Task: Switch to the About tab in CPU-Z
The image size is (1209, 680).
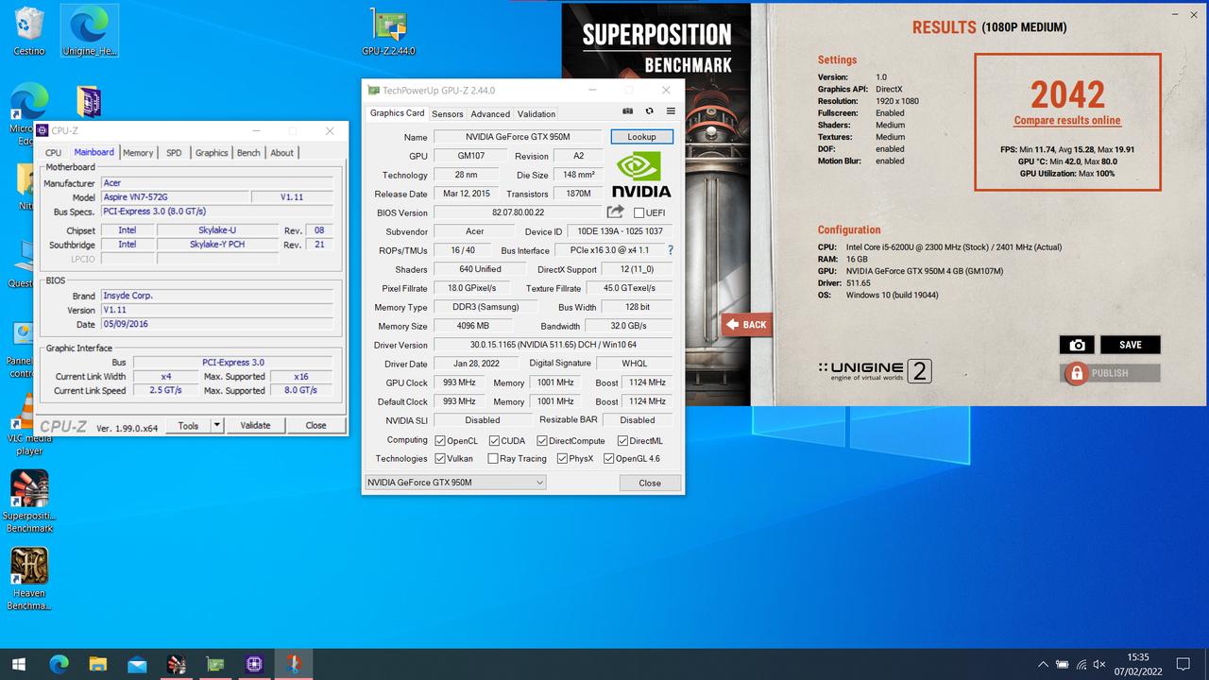Action: click(282, 153)
